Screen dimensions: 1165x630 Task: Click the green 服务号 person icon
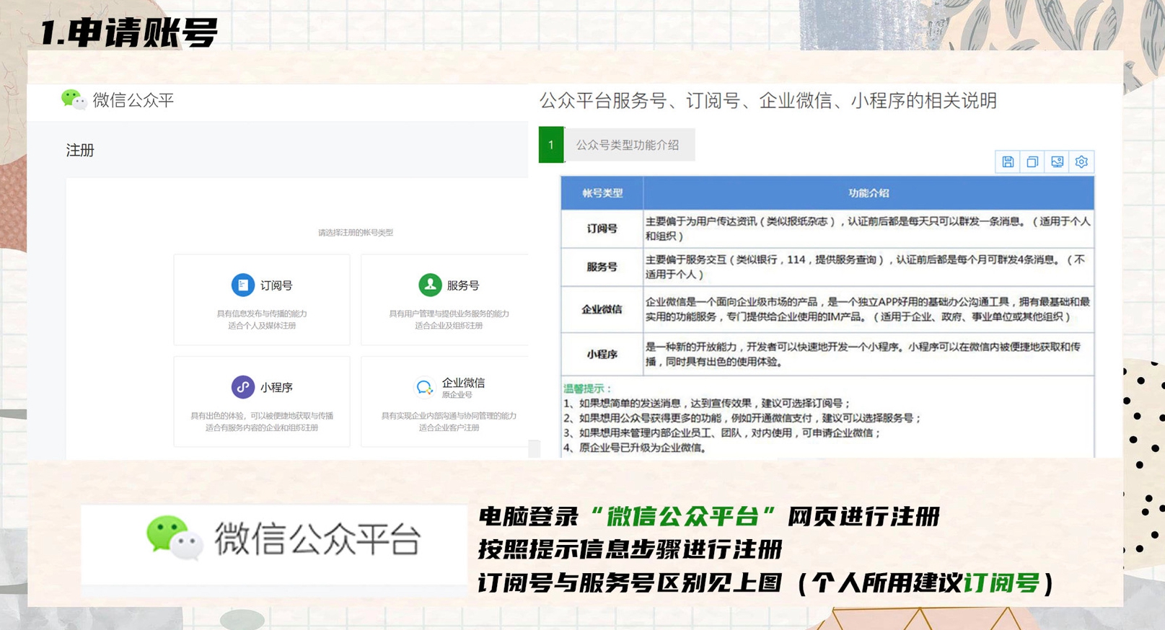pyautogui.click(x=430, y=285)
